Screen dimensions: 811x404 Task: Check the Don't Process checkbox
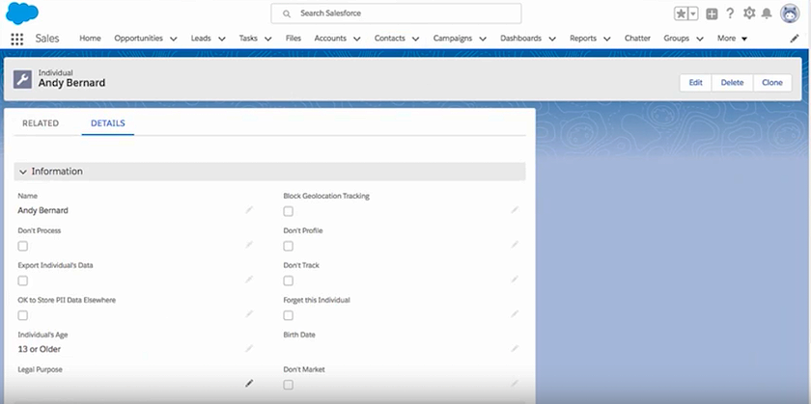point(23,246)
